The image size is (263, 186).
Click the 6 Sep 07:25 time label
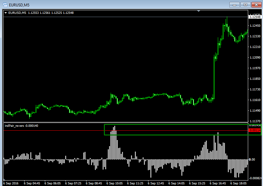(x=73, y=183)
